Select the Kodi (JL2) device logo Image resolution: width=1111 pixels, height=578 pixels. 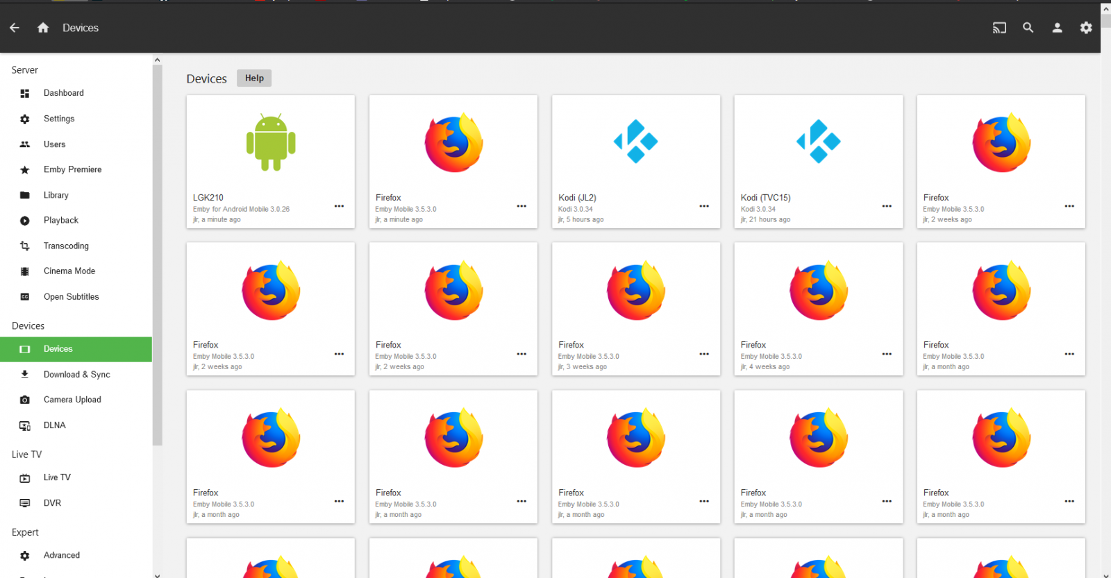635,142
